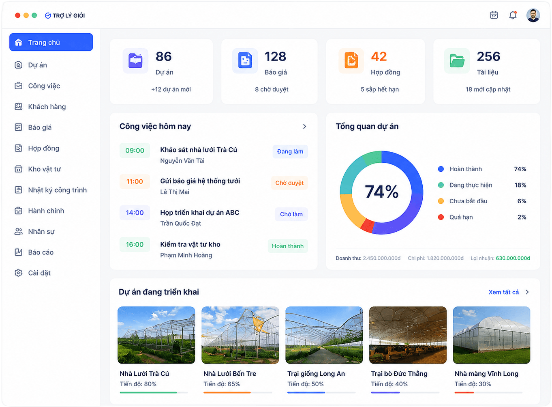Select task Gửi báo giá hệ thống tưới
552x407 pixels.
coord(200,181)
